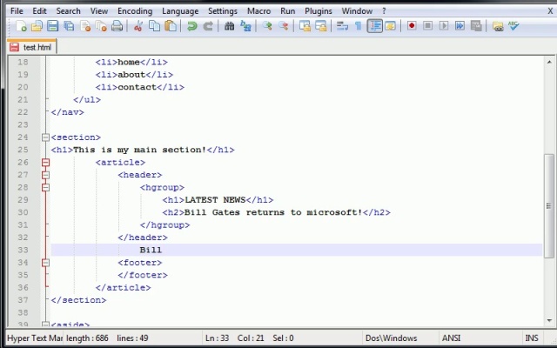Click the text "Bill" on line 33
The height and width of the screenshot is (348, 557).
click(x=151, y=251)
